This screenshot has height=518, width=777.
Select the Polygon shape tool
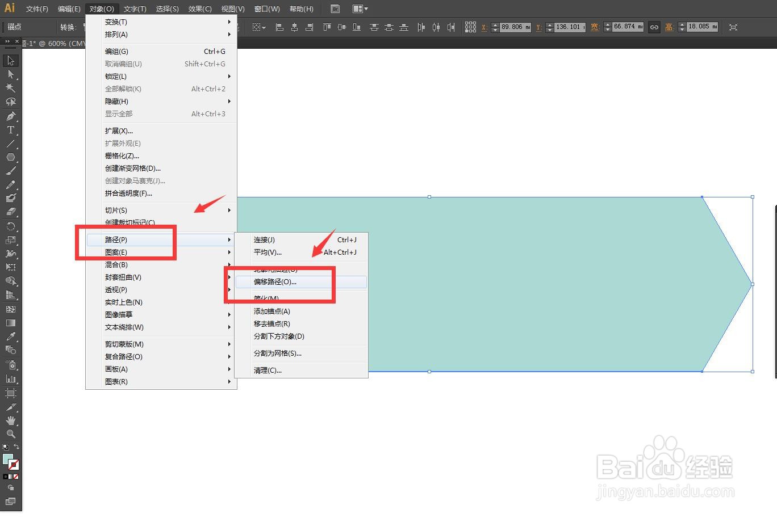tap(10, 157)
